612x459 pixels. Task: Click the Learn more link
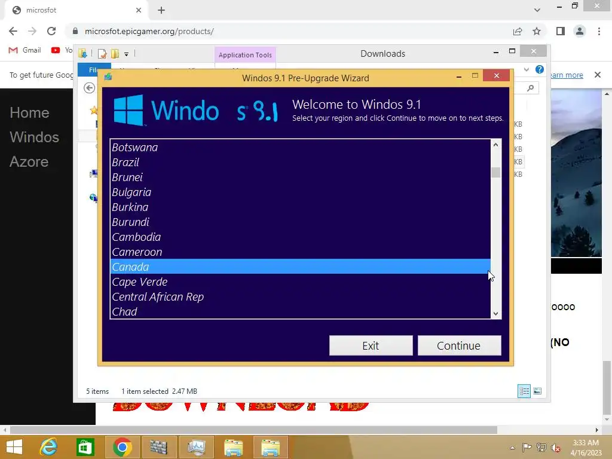567,75
